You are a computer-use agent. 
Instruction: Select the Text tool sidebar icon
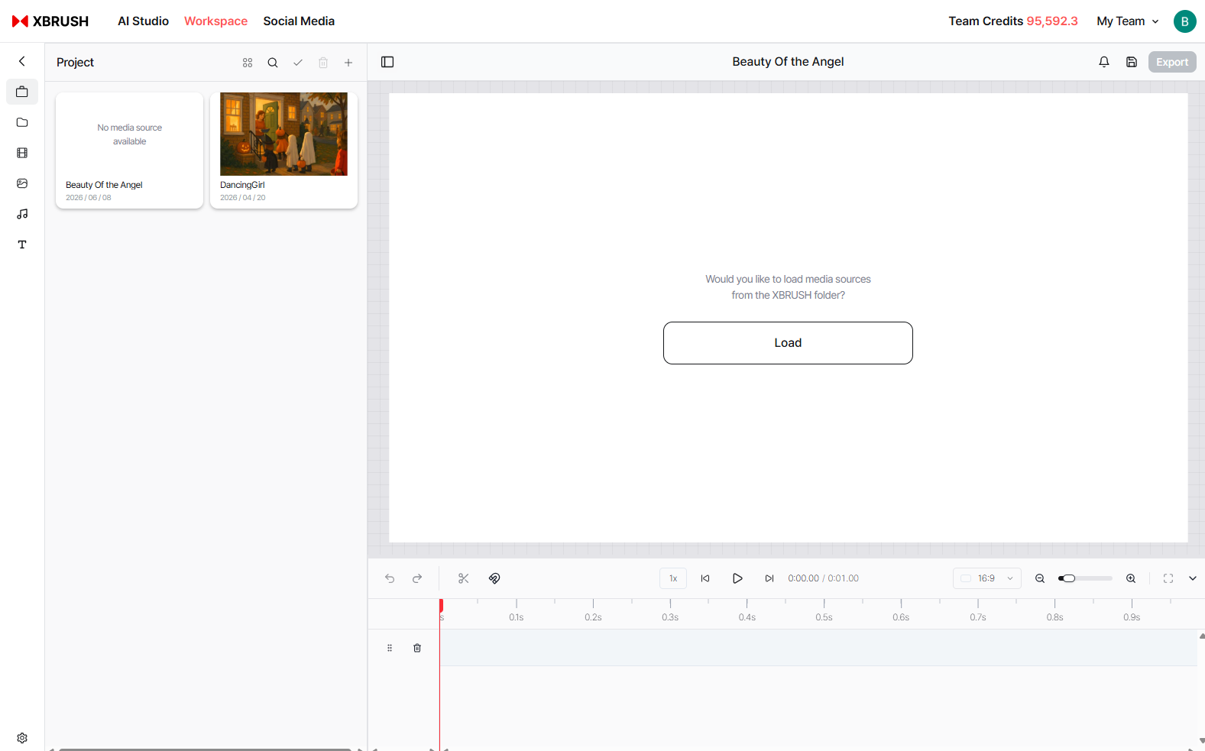22,244
